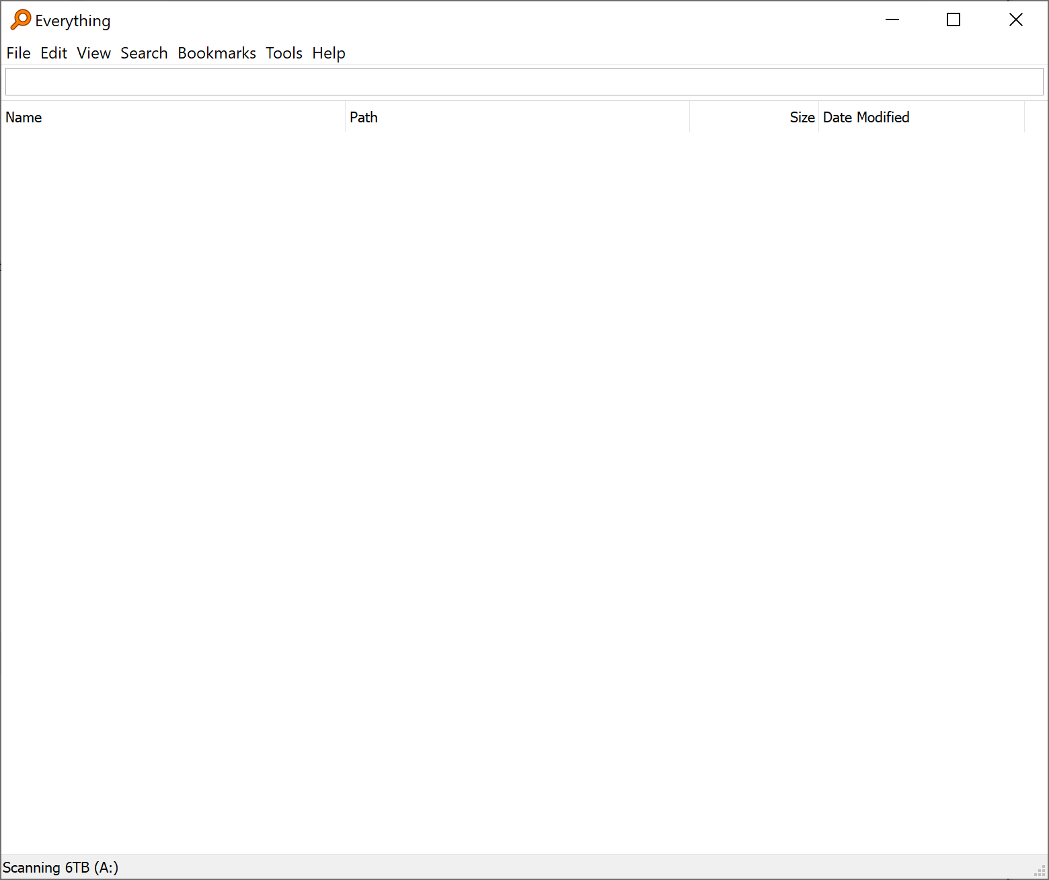Open the Help menu

(329, 53)
